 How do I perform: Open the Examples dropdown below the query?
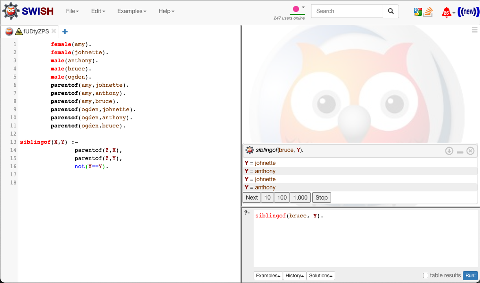(x=268, y=276)
